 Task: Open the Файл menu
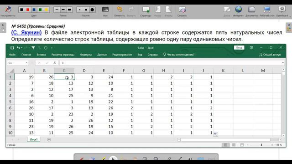pyautogui.click(x=12, y=55)
